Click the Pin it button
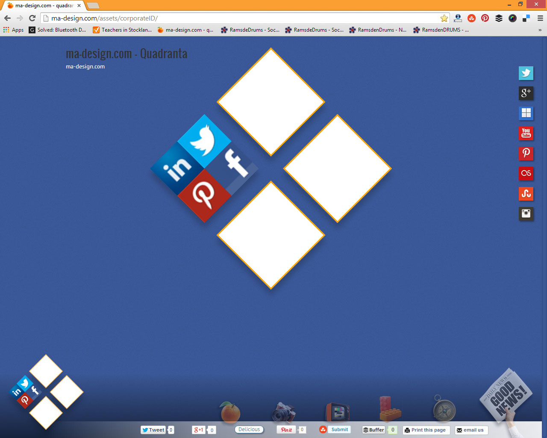The image size is (547, 438). (x=286, y=430)
